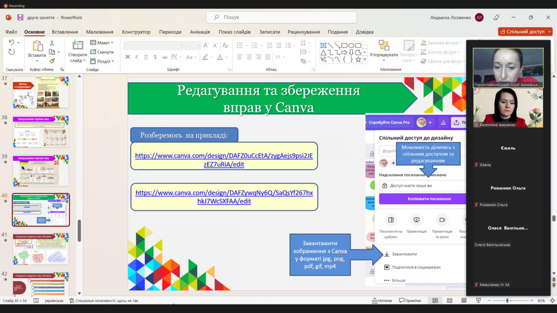
Task: Select the text box shape tool
Action: tap(323, 45)
